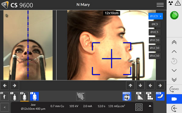Viewport: 182px width, 113px height.
Task: Move lateral FOV right with arrow
Action: [160, 85]
